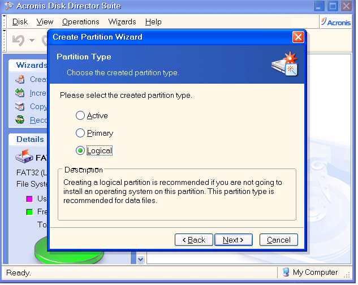Click the FAT disk drive icon in Details
The width and height of the screenshot is (358, 285).
(25, 157)
